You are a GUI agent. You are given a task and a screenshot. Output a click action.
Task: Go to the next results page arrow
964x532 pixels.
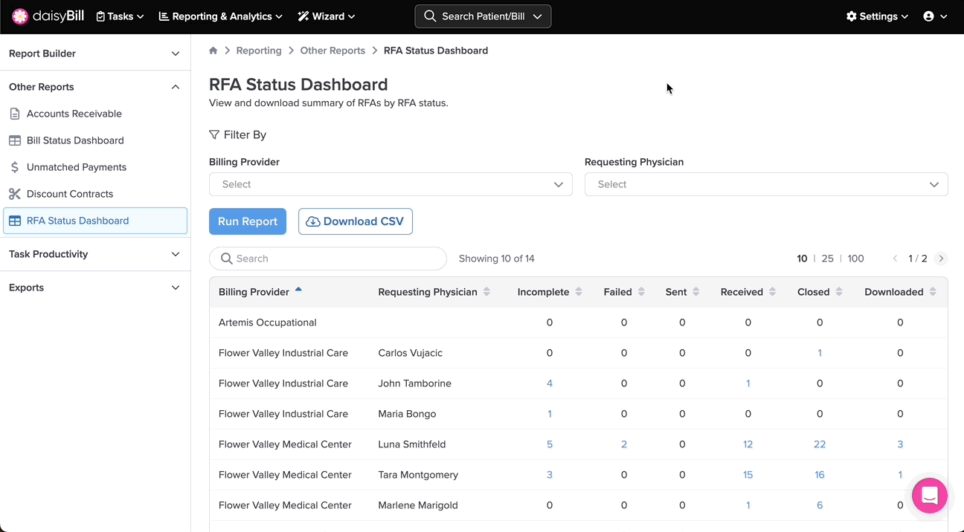coord(941,259)
